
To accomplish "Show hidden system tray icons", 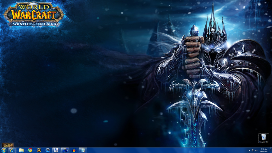I will click(250, 150).
